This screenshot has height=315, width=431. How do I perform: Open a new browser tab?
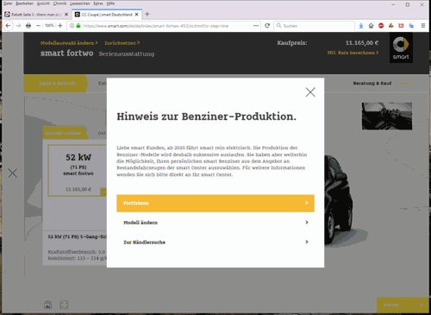coord(147,14)
